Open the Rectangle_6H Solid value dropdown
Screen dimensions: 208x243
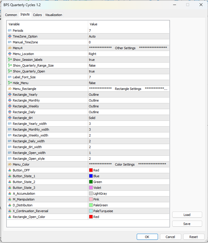pos(128,118)
